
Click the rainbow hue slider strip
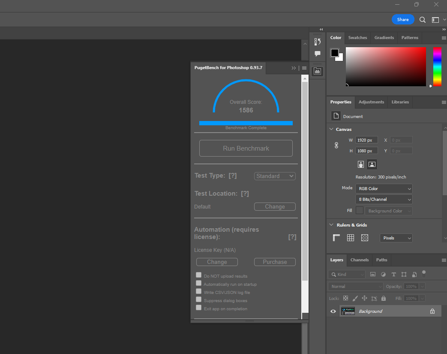[437, 67]
